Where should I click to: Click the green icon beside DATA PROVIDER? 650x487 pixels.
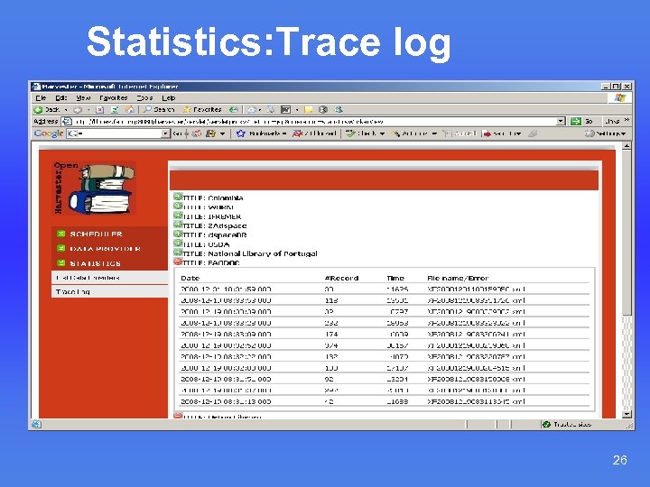point(61,248)
